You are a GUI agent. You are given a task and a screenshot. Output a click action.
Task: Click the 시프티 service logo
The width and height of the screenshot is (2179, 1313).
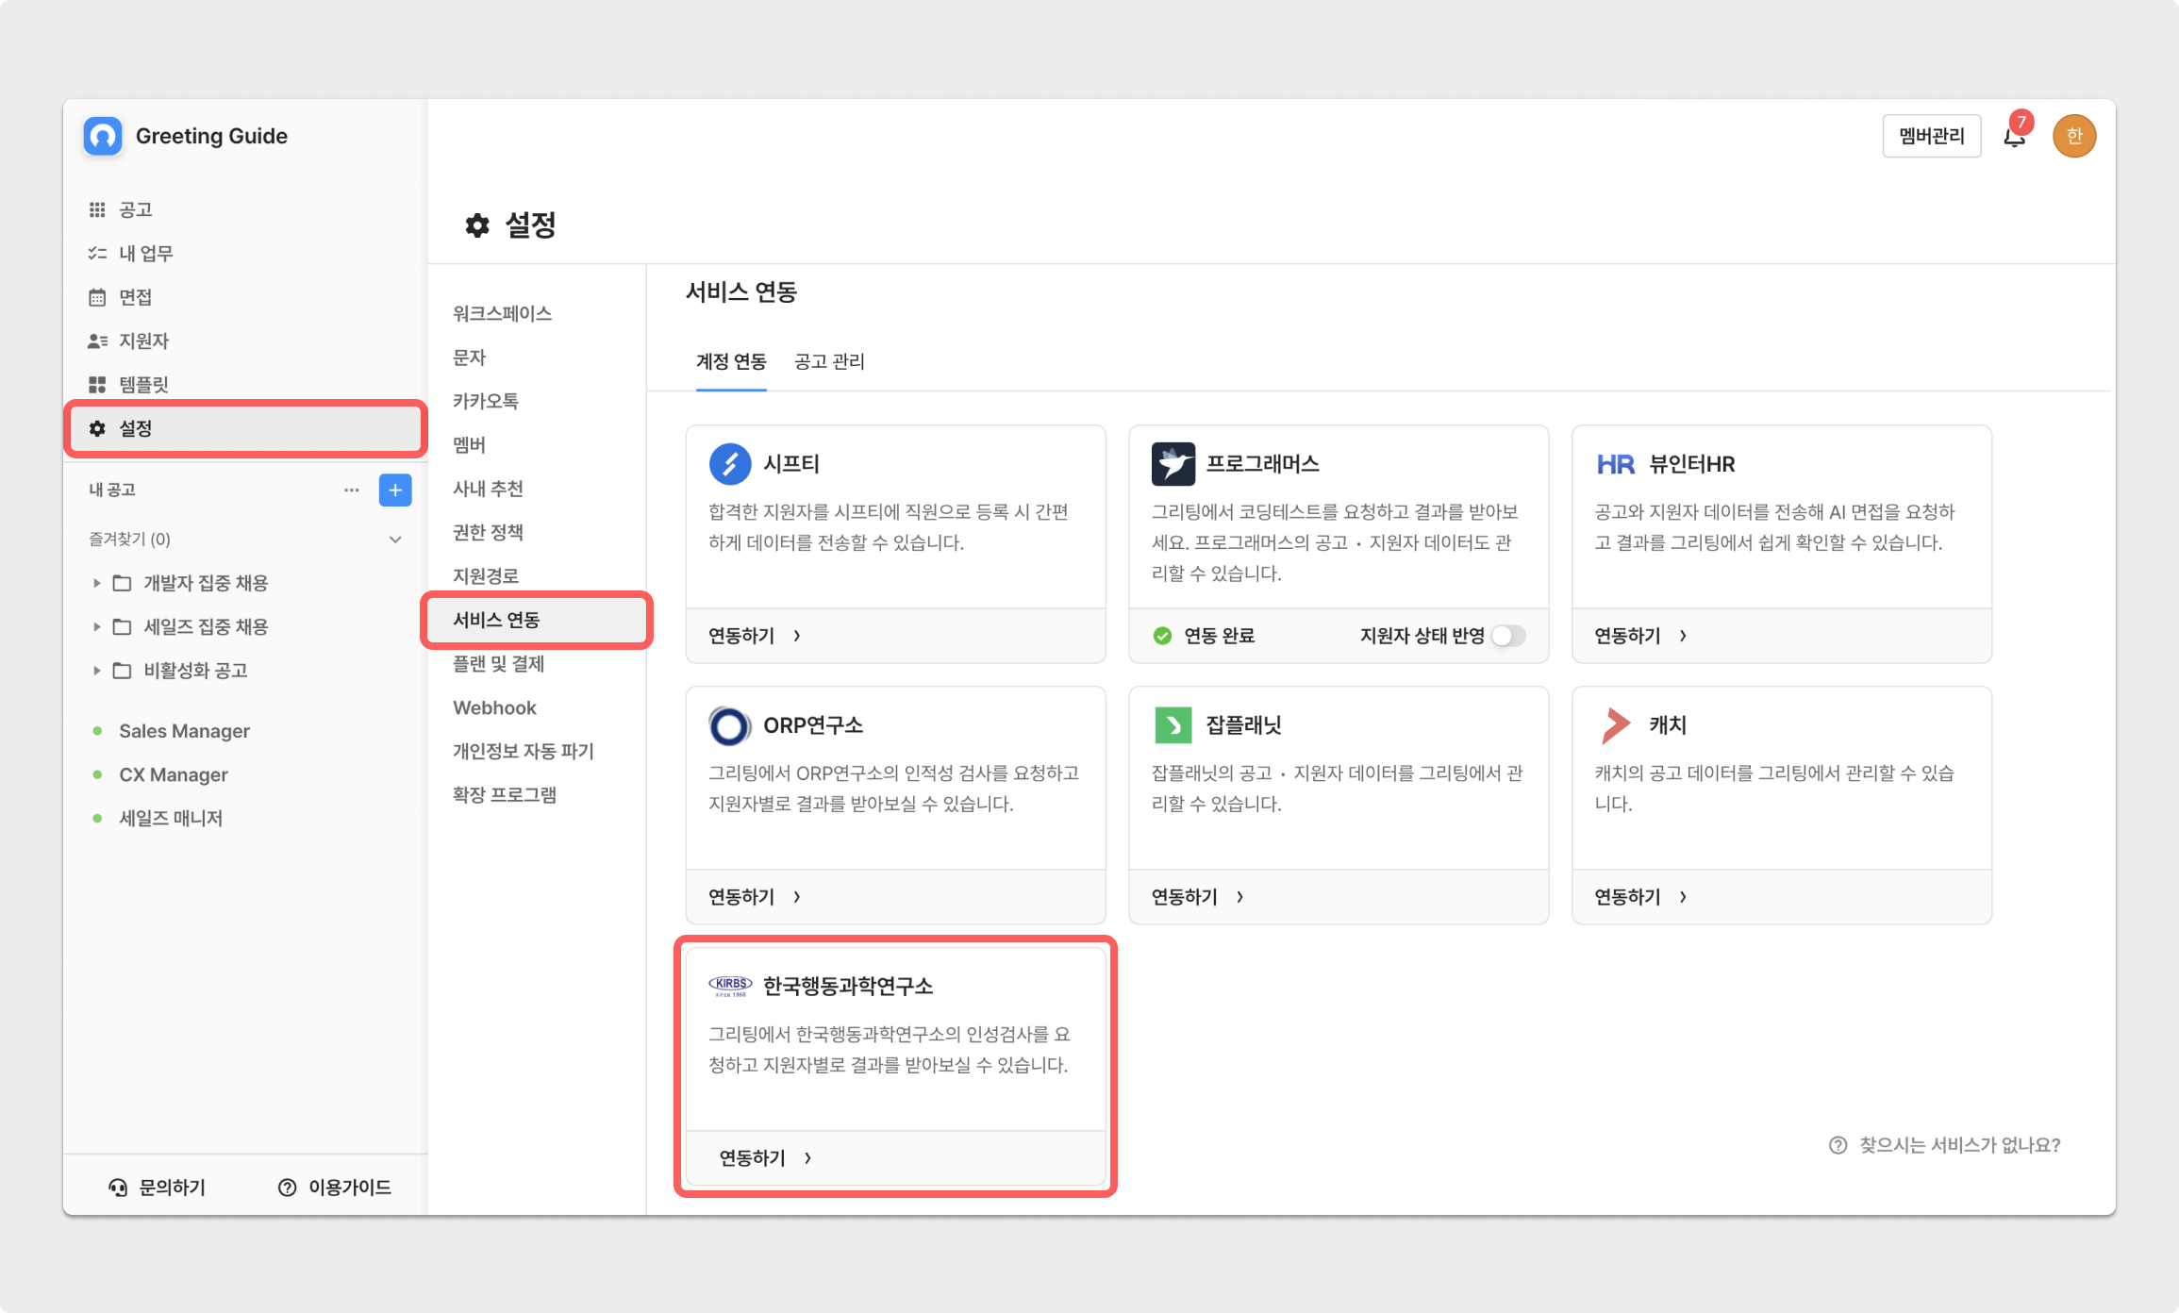pos(729,463)
